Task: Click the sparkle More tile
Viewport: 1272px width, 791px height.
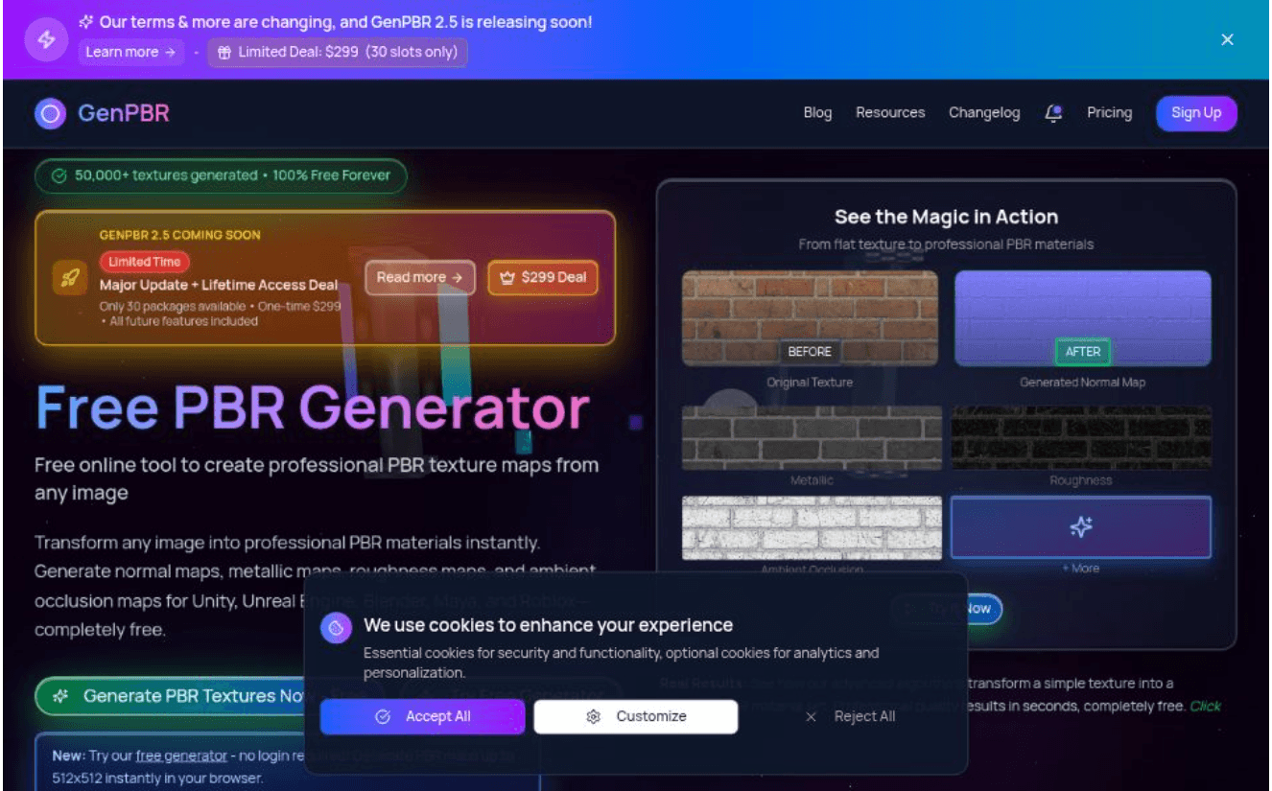Action: click(1080, 526)
